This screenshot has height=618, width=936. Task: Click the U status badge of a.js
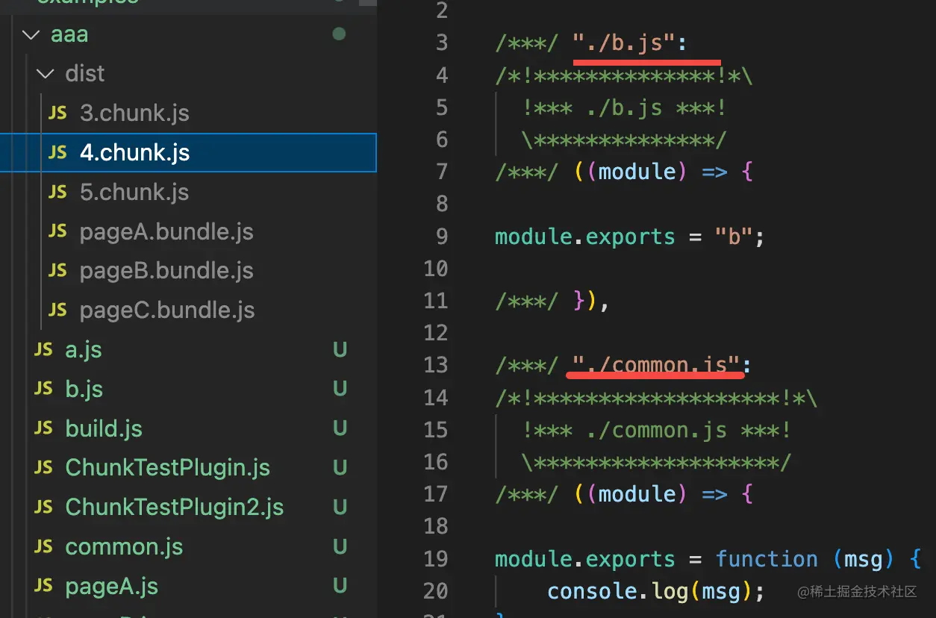point(340,349)
